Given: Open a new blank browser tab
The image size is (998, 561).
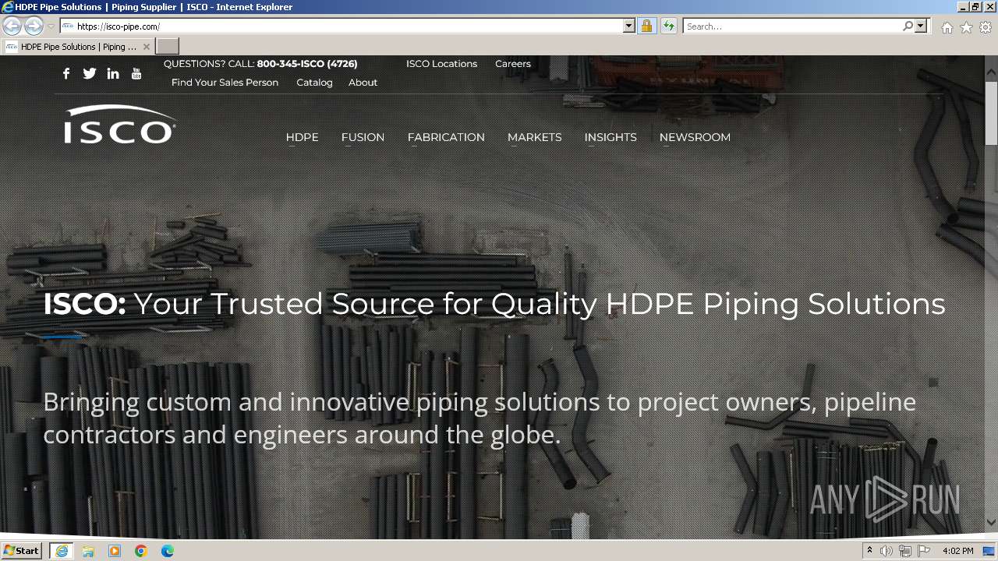Looking at the screenshot, I should (168, 47).
